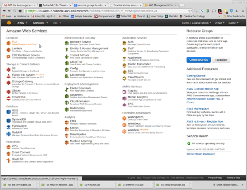Open the AWS Console Mobile App link

tap(202, 89)
